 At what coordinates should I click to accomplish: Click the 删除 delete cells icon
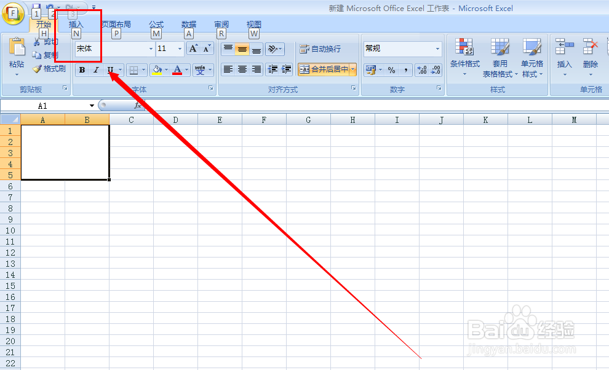pos(591,47)
